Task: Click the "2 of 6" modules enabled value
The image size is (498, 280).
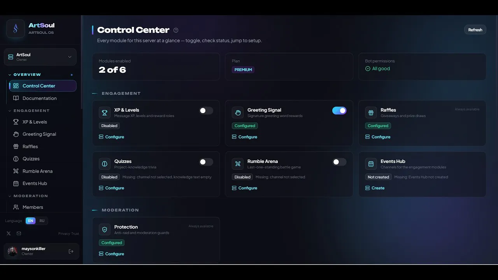Action: [112, 70]
